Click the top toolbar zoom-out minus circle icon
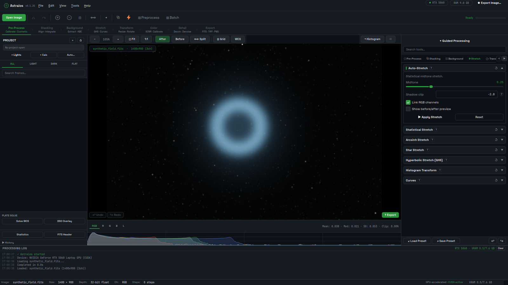This screenshot has height=285, width=508. (x=69, y=18)
